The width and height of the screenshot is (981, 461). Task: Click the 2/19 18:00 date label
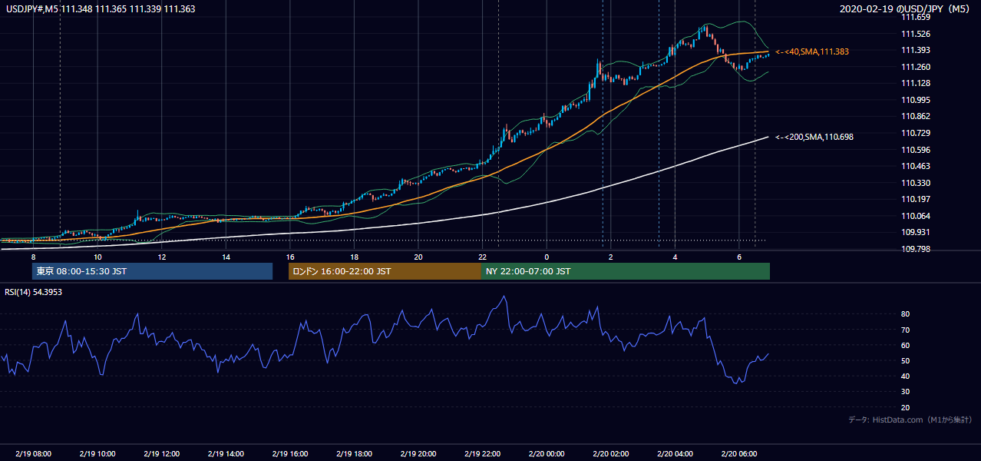click(x=354, y=454)
